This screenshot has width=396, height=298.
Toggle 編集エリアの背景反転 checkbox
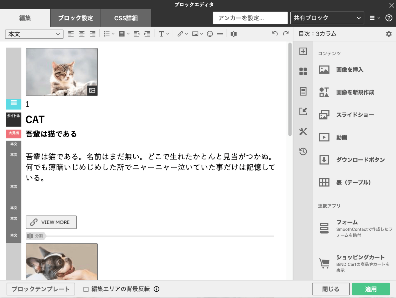pos(86,289)
